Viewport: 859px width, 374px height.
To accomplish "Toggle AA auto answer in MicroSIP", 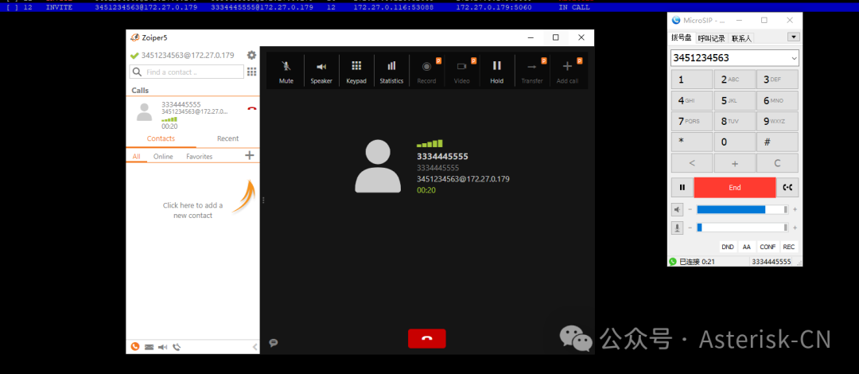I will 746,247.
